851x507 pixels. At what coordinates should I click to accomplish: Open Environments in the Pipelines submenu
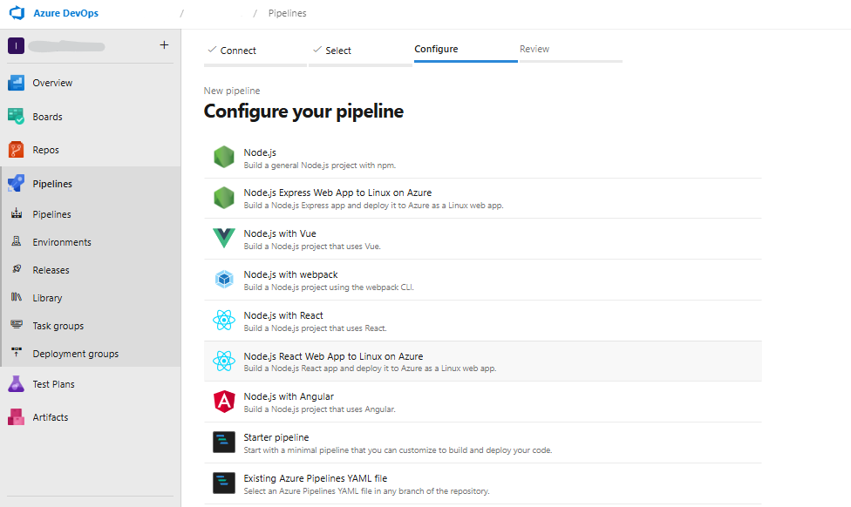click(62, 242)
